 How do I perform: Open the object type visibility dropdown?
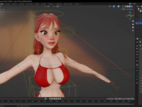click(x=111, y=7)
